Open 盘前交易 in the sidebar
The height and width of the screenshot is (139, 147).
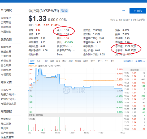pos(6,47)
